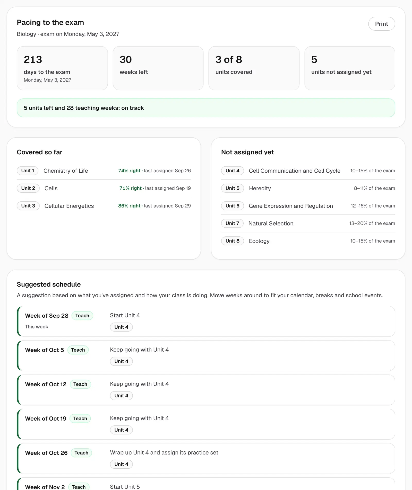Click the Week of Sep 28 heading
This screenshot has width=412, height=490.
tap(47, 316)
